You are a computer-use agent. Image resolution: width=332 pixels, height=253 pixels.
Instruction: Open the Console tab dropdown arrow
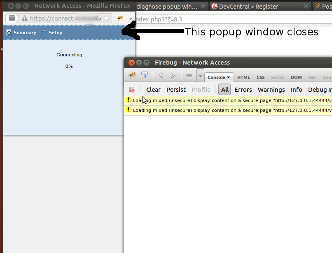tap(228, 77)
